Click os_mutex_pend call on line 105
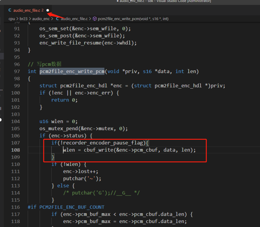 click(x=83, y=129)
